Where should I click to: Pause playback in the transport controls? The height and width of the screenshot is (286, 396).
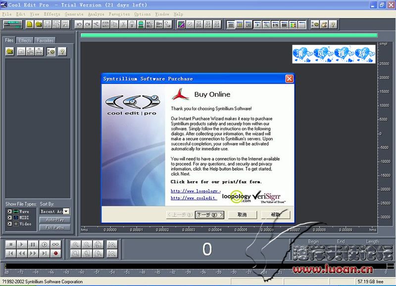33,244
